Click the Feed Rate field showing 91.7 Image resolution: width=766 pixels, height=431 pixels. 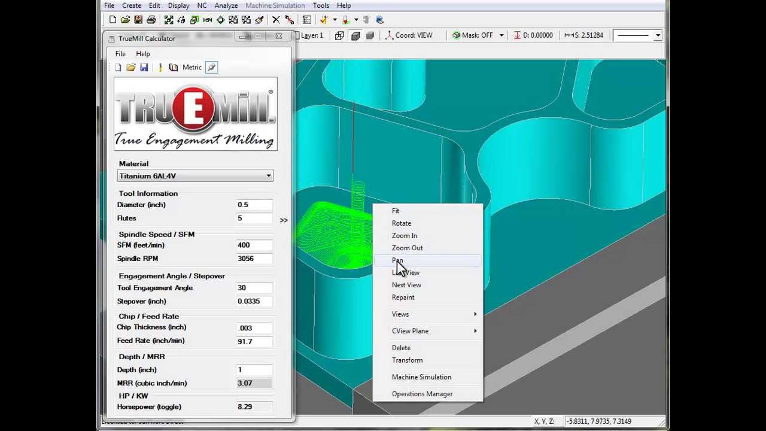point(254,341)
